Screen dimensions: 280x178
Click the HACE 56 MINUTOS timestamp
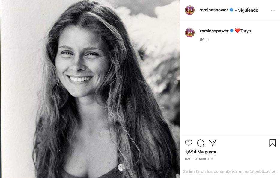click(199, 159)
